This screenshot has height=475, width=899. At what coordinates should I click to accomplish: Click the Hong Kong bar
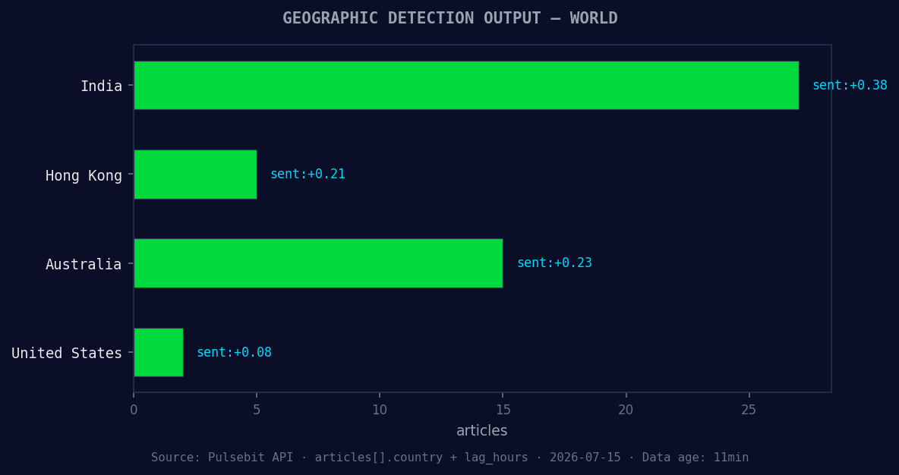point(195,175)
